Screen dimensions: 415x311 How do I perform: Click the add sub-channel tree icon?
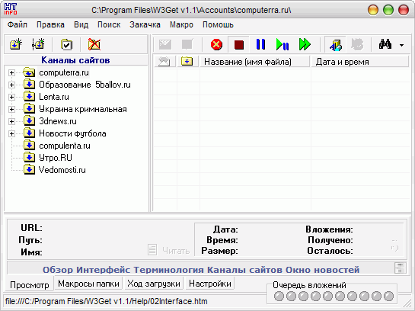[38, 44]
